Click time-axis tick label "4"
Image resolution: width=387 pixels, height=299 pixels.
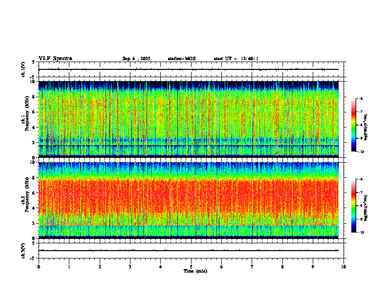[x=161, y=267]
